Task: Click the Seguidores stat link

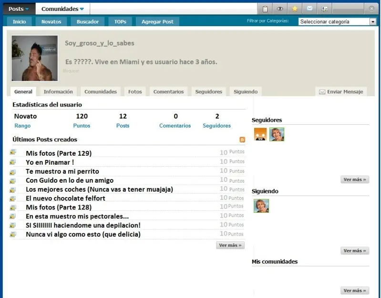Action: [x=217, y=126]
